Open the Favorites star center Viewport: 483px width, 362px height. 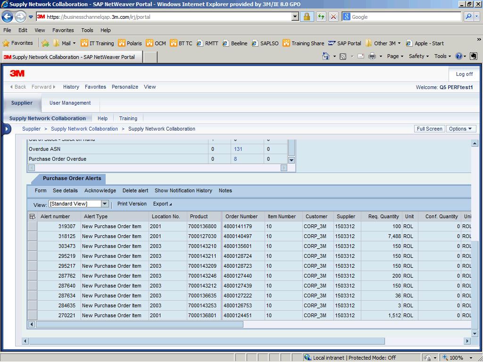[x=18, y=43]
